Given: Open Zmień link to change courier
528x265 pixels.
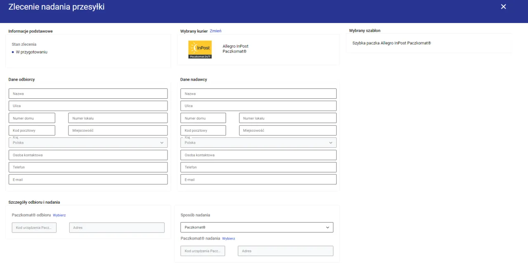Looking at the screenshot, I should (216, 30).
